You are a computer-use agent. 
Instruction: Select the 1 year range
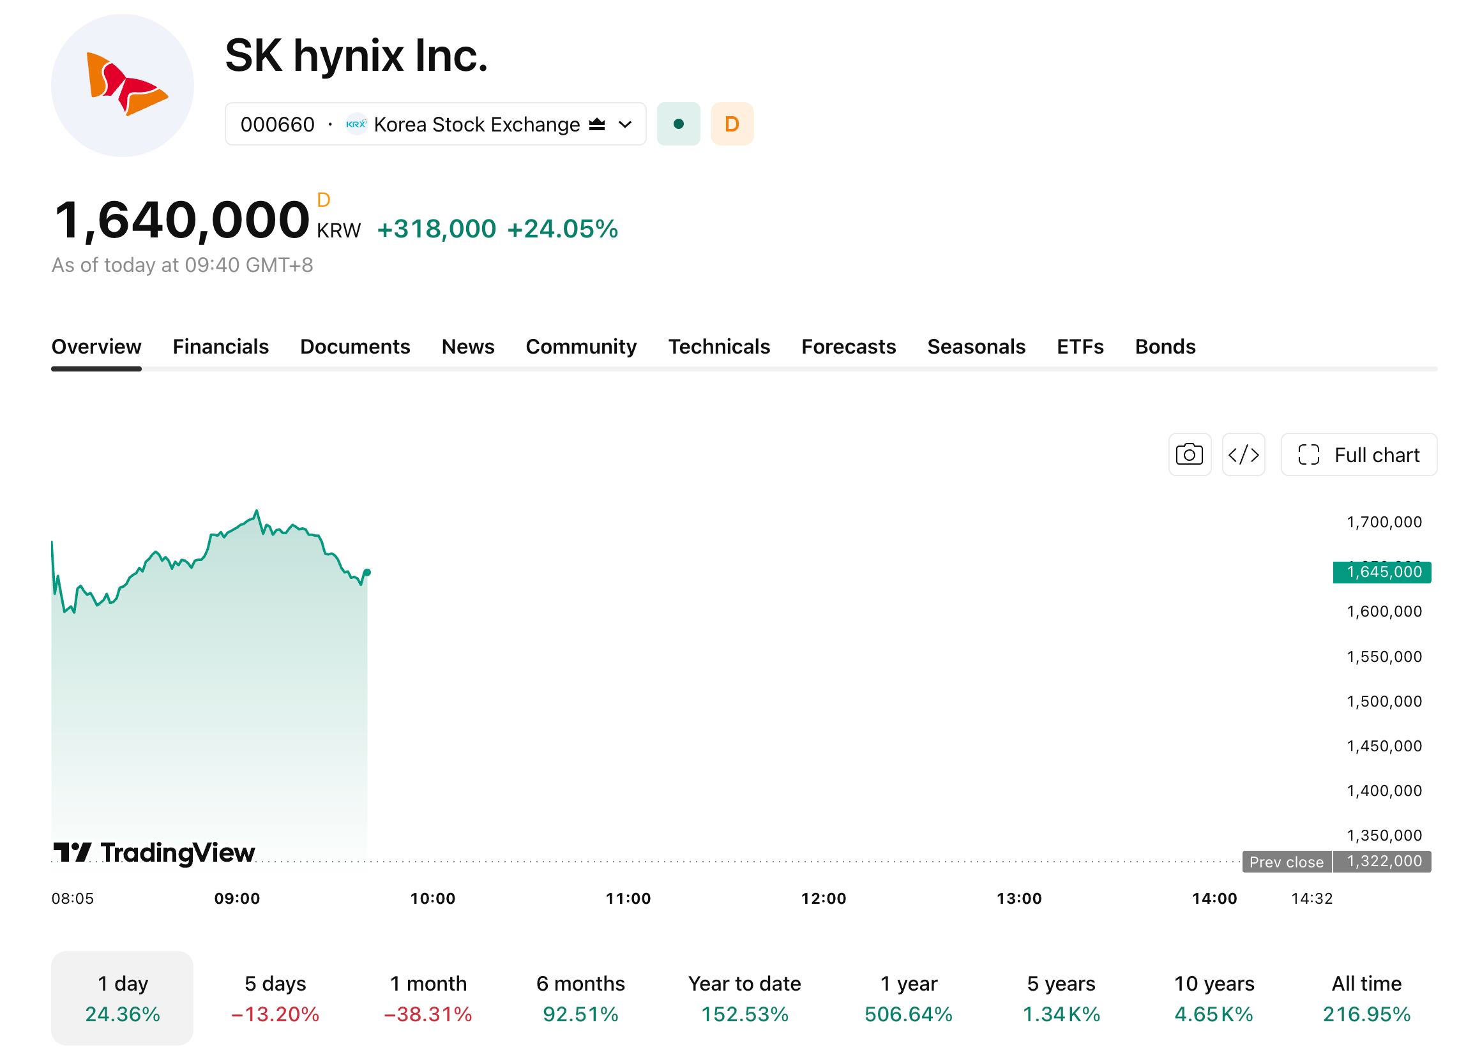[908, 998]
